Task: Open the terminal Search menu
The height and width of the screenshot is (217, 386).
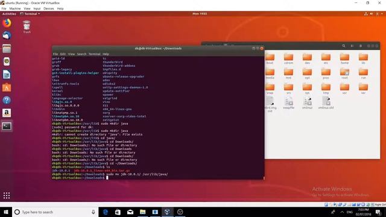Action: point(82,54)
